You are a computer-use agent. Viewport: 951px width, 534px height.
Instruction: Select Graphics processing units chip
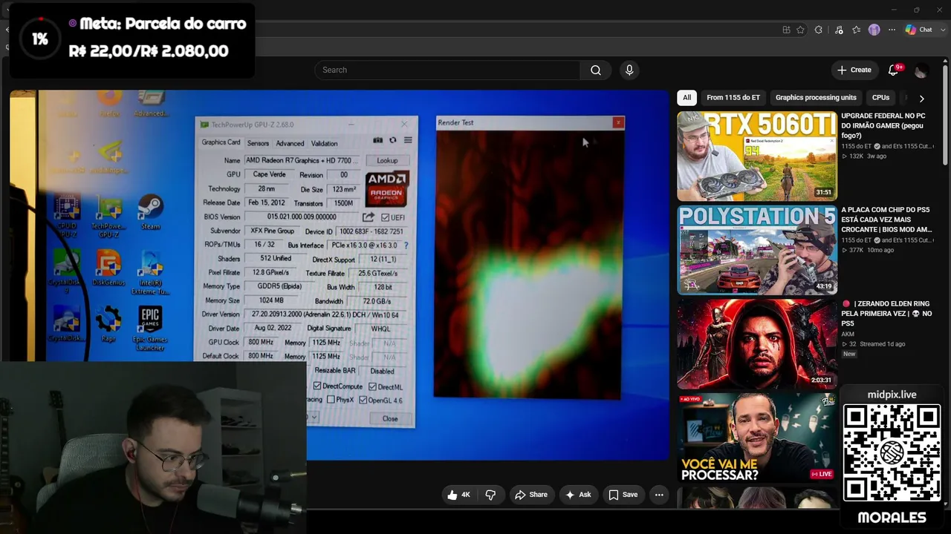pos(816,98)
